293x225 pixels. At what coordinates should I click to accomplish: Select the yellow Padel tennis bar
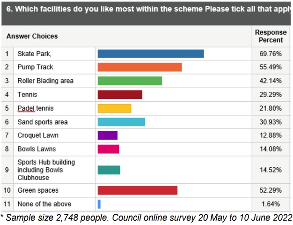pos(114,108)
